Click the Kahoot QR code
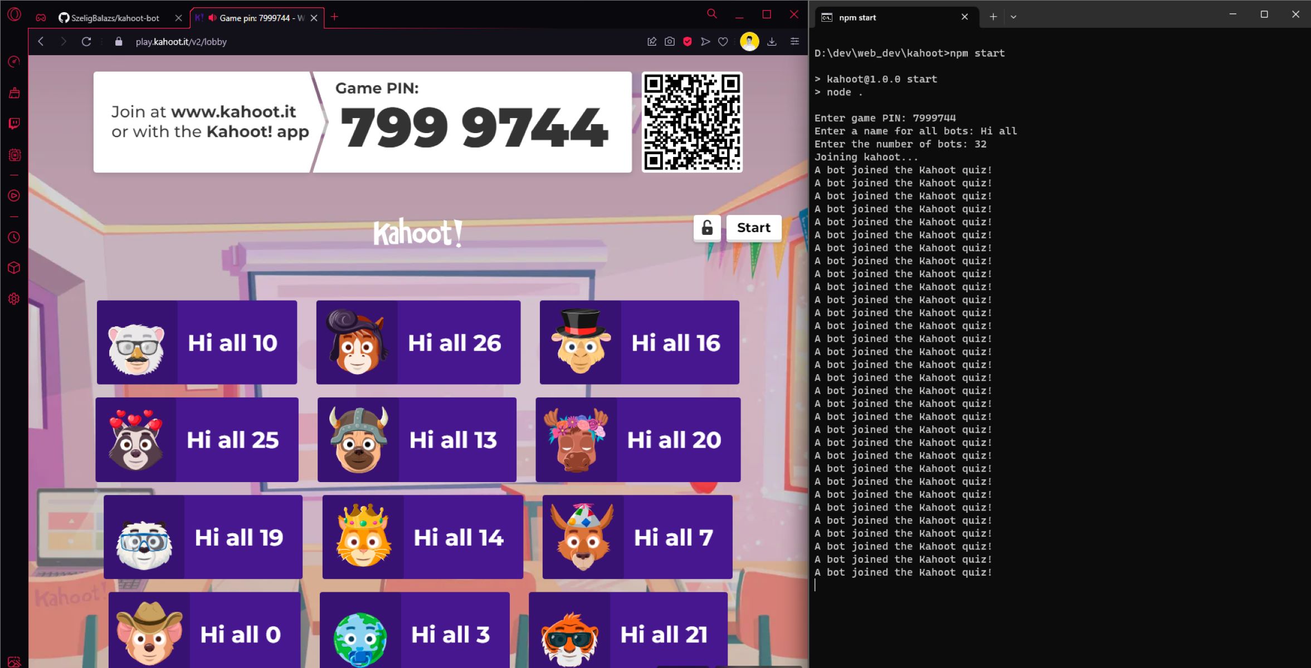Image resolution: width=1311 pixels, height=668 pixels. click(x=692, y=122)
